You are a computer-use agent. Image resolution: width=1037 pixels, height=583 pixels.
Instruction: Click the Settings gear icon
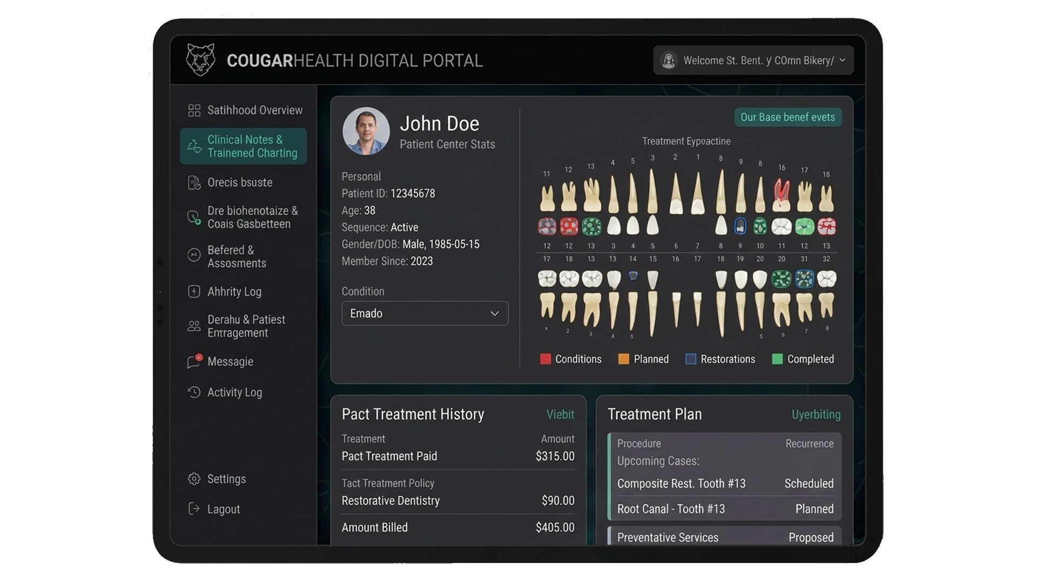click(x=194, y=479)
